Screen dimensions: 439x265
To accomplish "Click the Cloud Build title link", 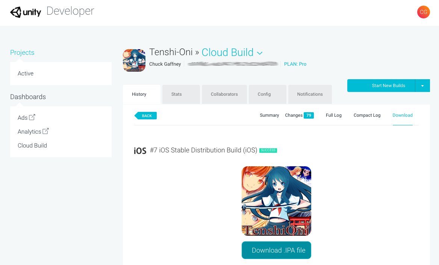I will pos(227,52).
